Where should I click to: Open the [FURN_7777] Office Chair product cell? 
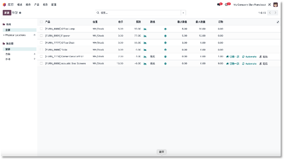click(60, 43)
